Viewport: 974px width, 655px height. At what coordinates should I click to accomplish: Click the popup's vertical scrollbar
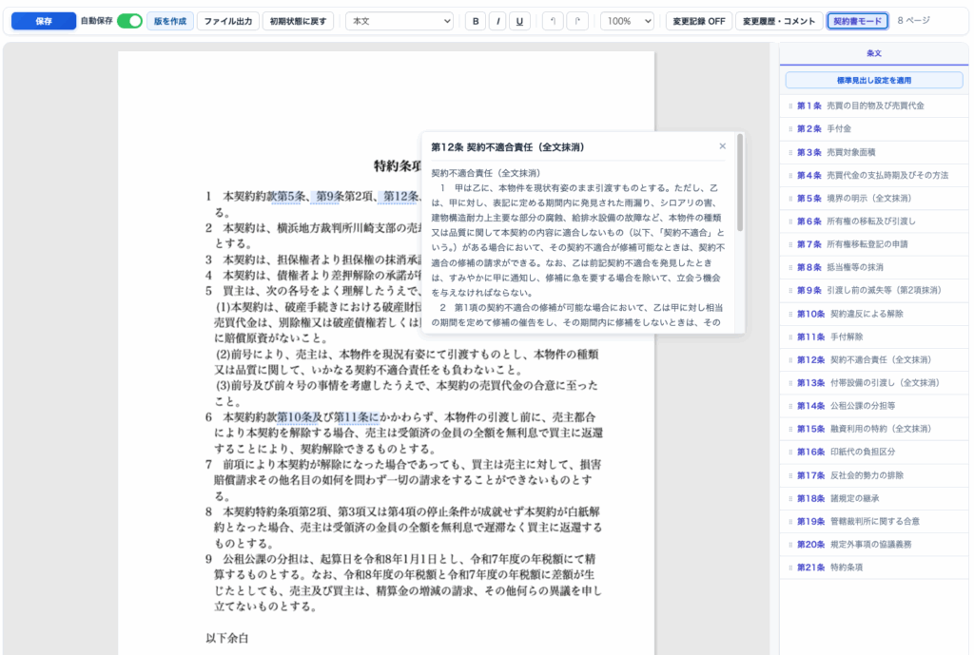[740, 190]
